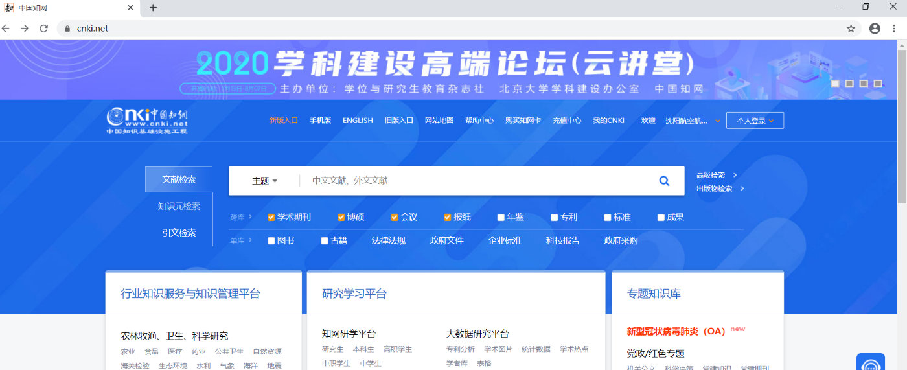Viewport: 907px width, 370px height.
Task: Switch to the 文献检索 tab
Action: click(179, 179)
